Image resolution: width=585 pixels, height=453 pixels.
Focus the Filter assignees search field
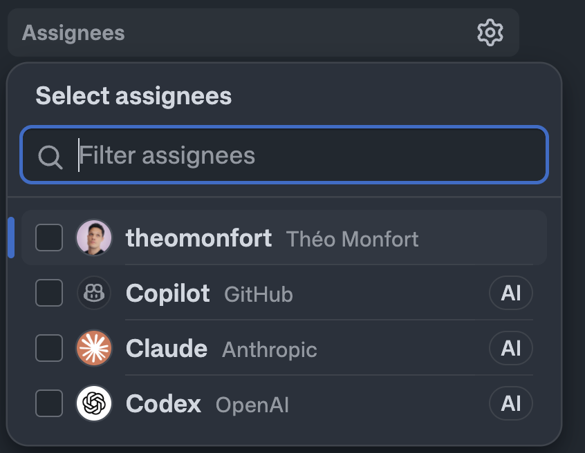pyautogui.click(x=284, y=155)
